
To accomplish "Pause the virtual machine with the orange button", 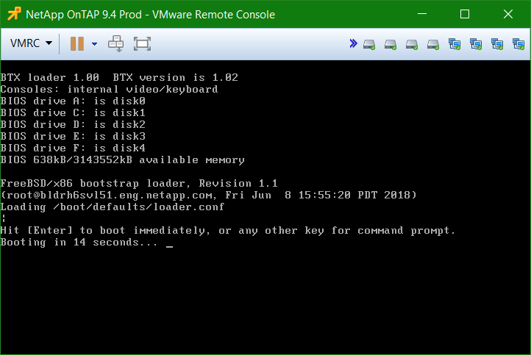I will pos(77,43).
